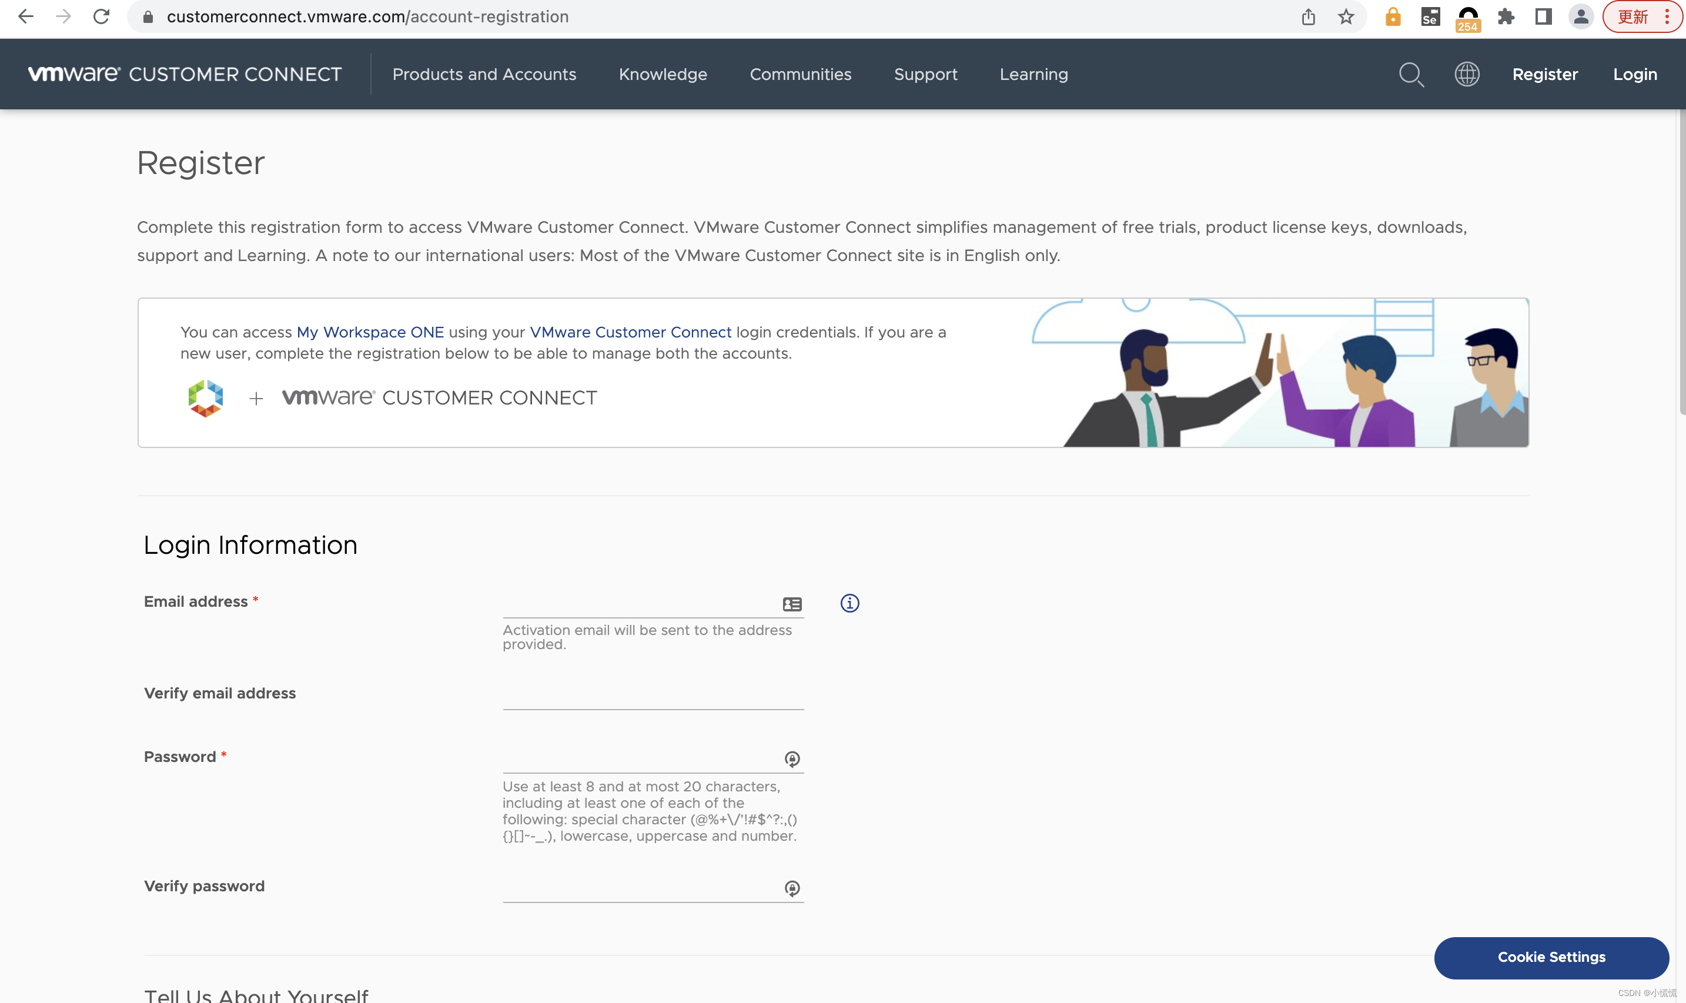Click the Login link in header
Viewport: 1686px width, 1003px height.
tap(1635, 74)
